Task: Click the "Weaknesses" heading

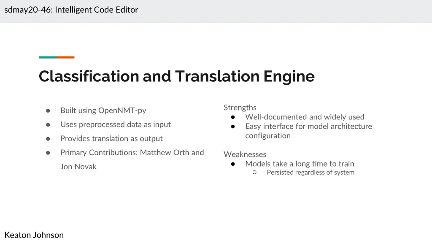Action: click(x=245, y=154)
